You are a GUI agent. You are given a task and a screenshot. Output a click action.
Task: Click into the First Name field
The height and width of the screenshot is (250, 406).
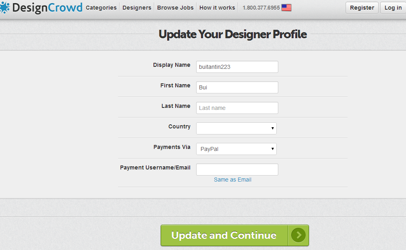(x=237, y=87)
